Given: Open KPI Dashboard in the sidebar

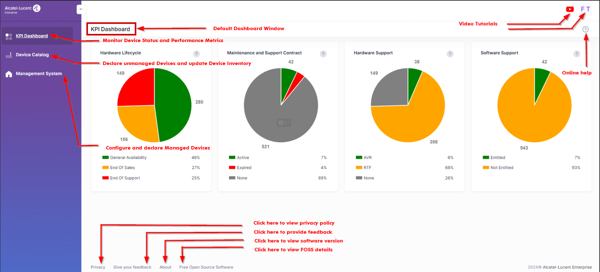Looking at the screenshot, I should [32, 36].
